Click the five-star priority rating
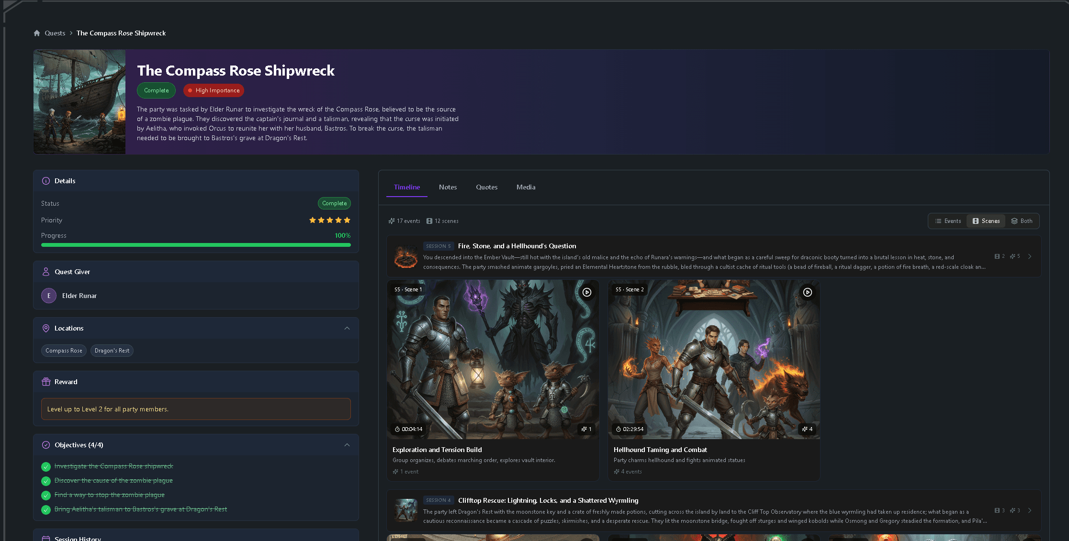1069x541 pixels. [330, 220]
